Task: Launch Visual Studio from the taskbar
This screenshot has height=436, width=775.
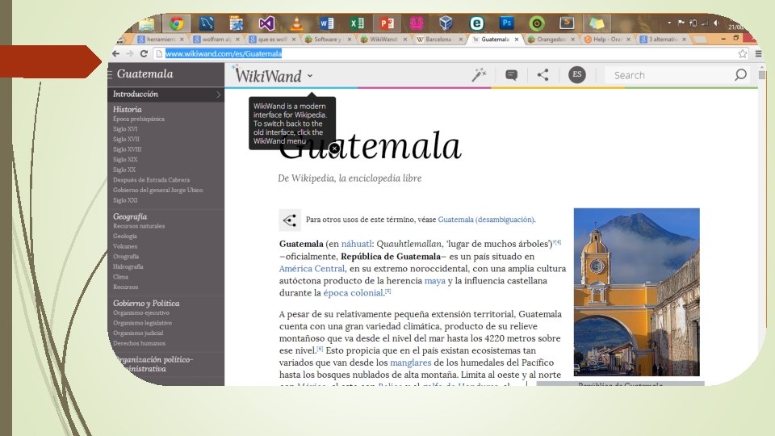Action: pyautogui.click(x=266, y=23)
